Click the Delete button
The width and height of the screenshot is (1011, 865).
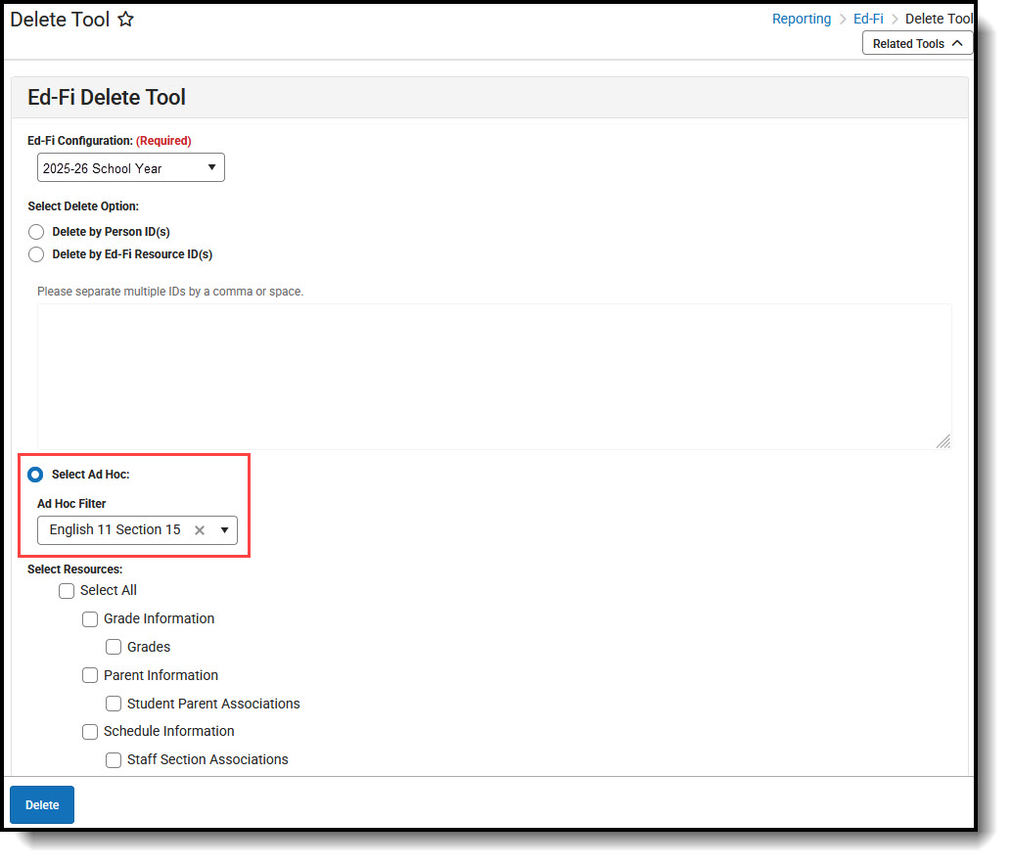[x=41, y=804]
